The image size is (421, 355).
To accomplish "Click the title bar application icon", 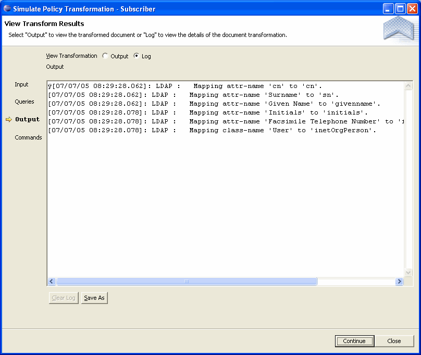I will click(7, 8).
